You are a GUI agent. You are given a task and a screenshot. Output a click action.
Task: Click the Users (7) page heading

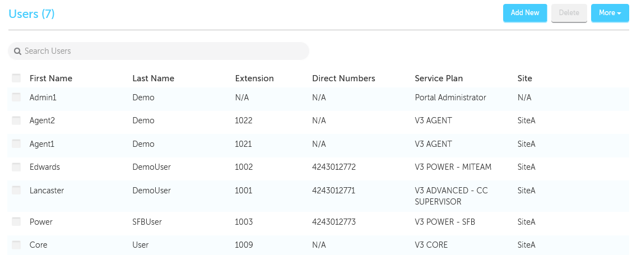[31, 13]
